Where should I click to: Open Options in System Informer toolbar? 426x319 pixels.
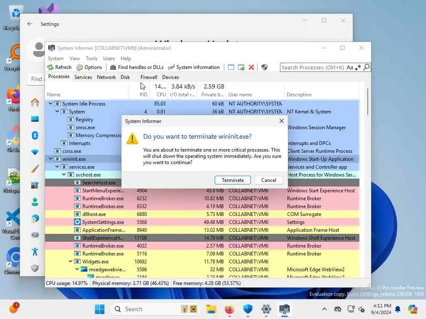pyautogui.click(x=89, y=67)
